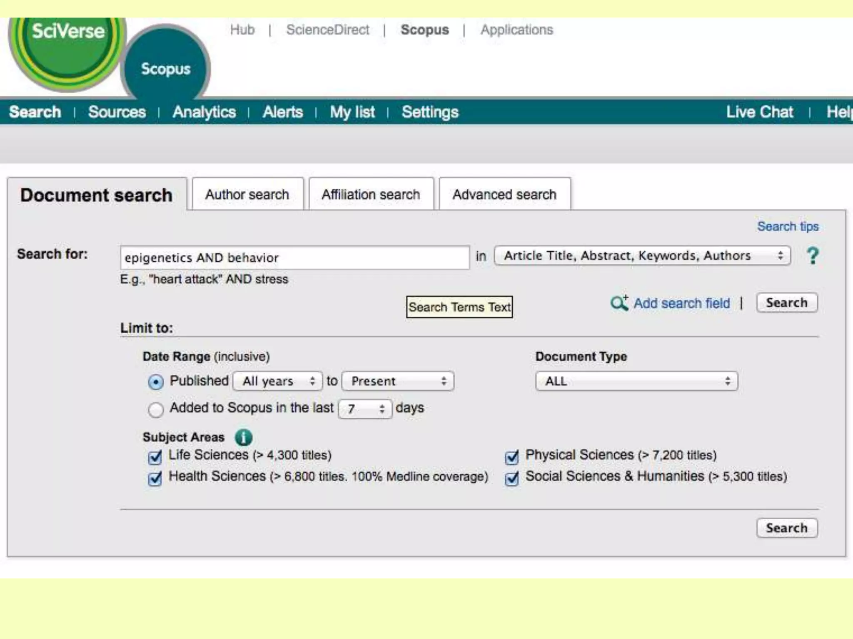Toggle Social Sciences & Humanities checkbox
Viewport: 853px width, 639px height.
click(x=512, y=478)
